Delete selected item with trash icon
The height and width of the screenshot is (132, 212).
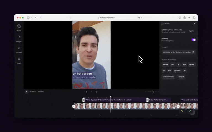97,92
